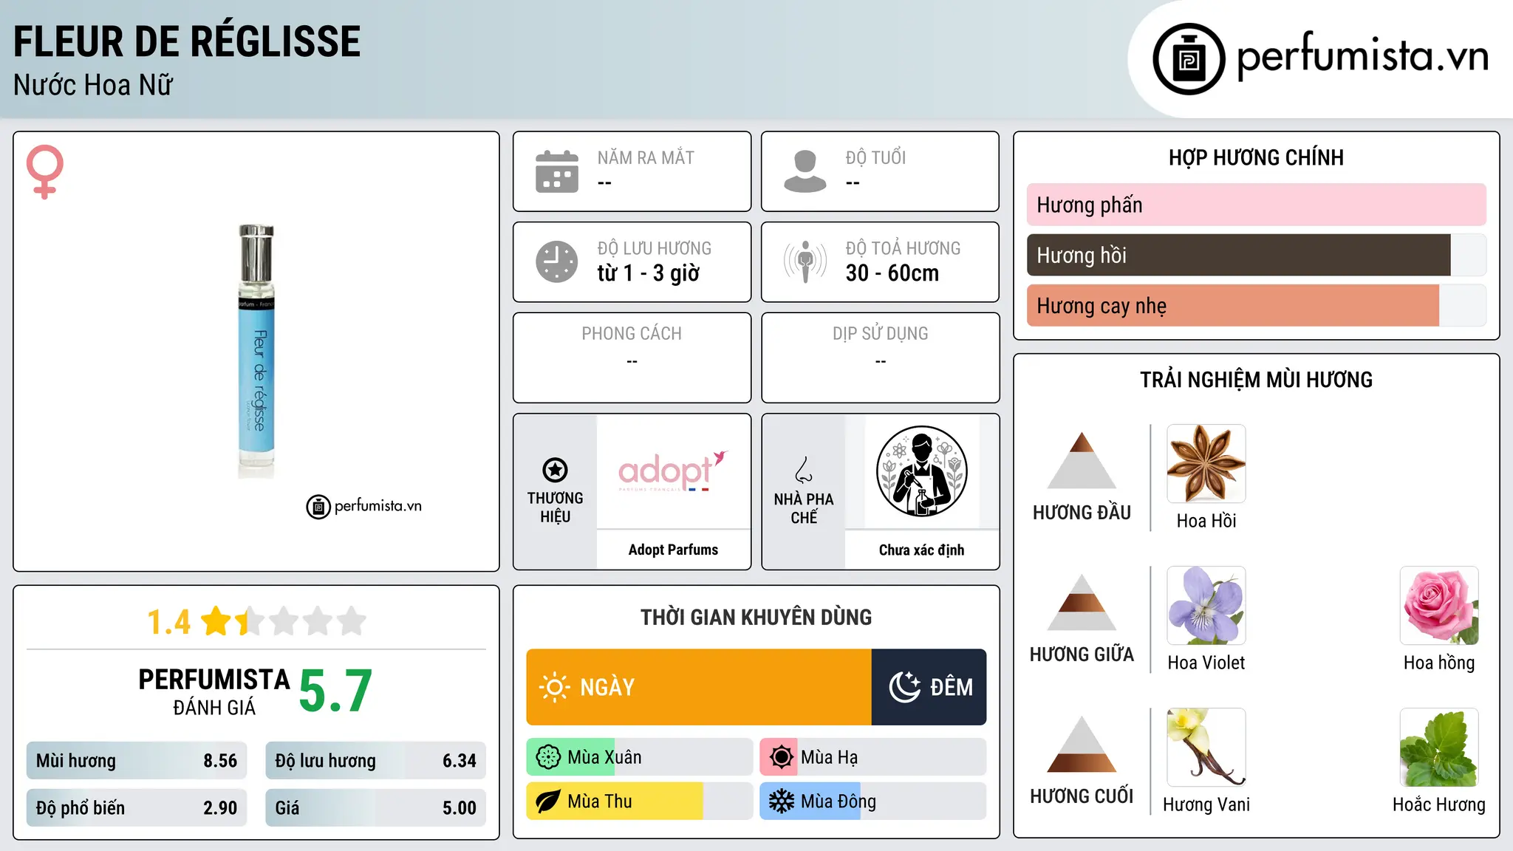Select the Hoắc Hương patchouli thumbnail
This screenshot has width=1513, height=851.
pos(1439,748)
